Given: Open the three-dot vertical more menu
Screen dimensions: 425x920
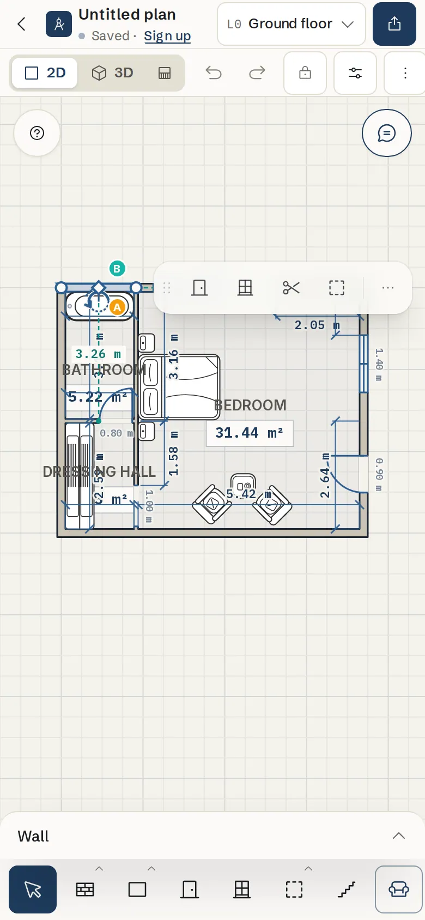Looking at the screenshot, I should coord(405,73).
